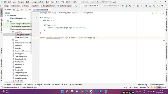Run the app with green play button
Viewport: 168px width, 94px height.
tap(123, 6)
